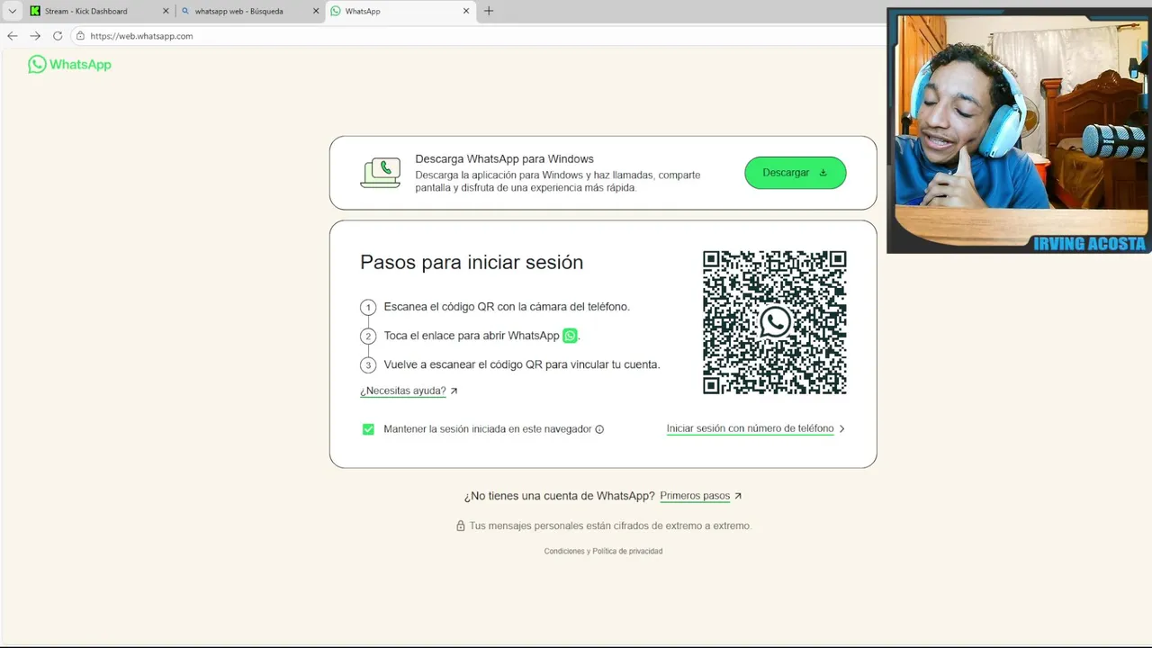Open the site information lock icon

(80, 36)
